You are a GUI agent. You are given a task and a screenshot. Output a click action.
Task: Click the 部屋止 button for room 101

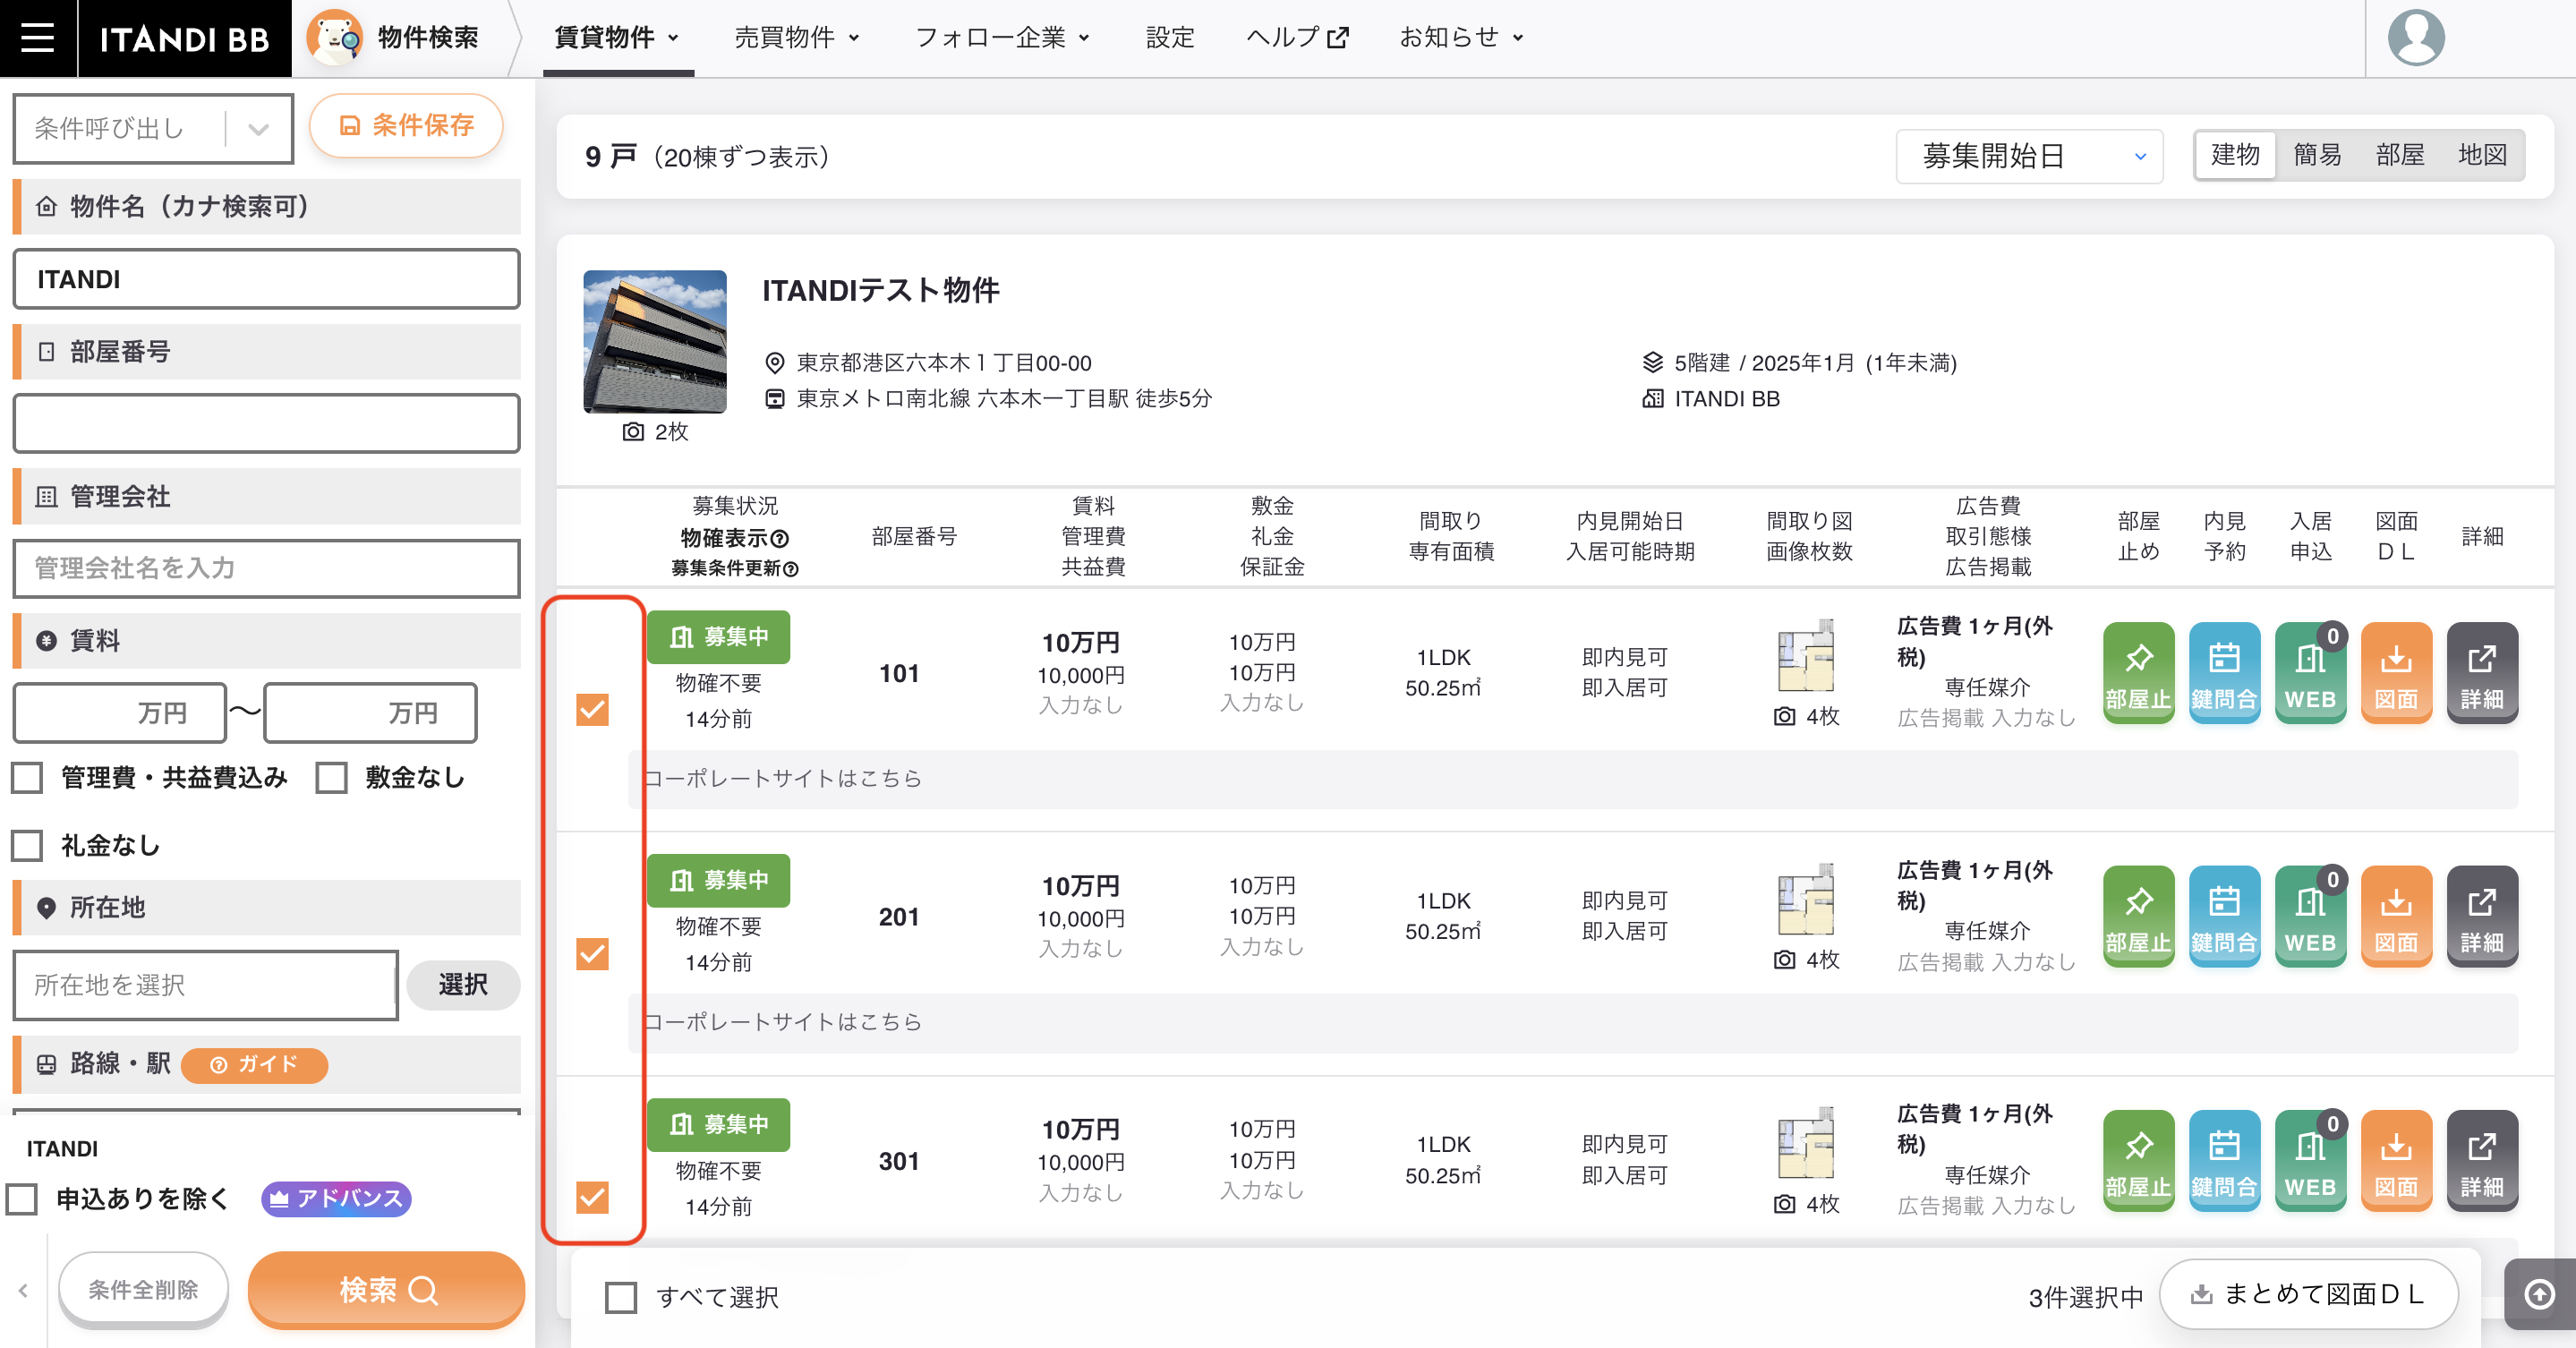pos(2138,672)
